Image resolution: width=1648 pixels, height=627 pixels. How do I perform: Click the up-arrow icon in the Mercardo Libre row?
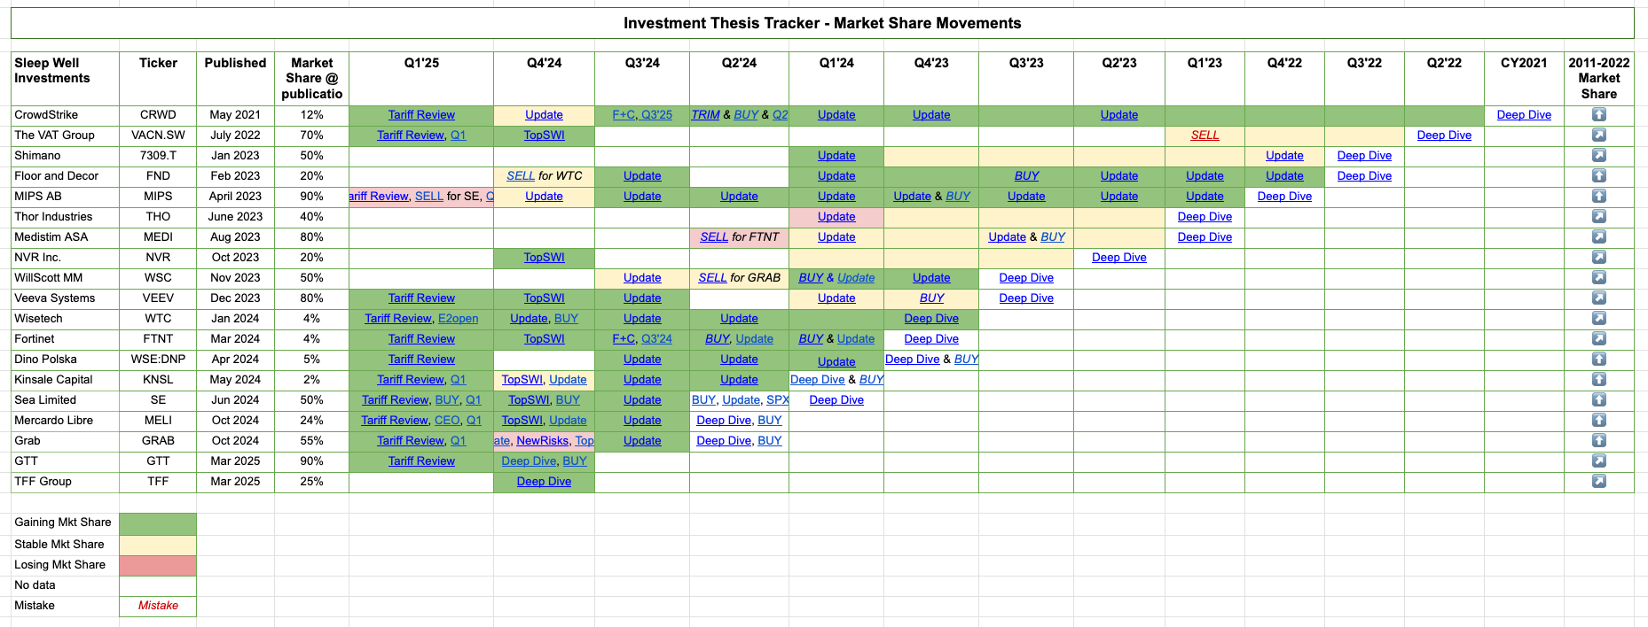tap(1598, 420)
